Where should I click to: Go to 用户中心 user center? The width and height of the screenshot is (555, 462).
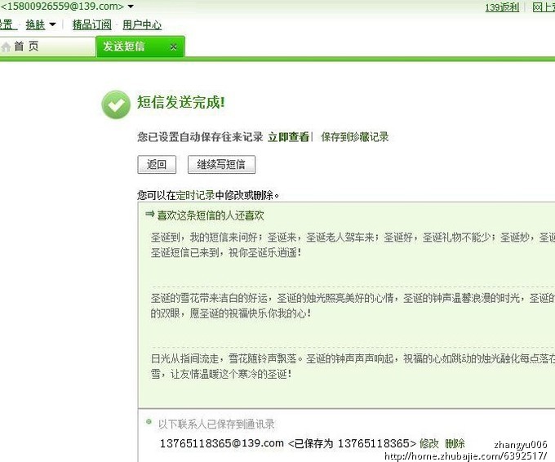click(x=142, y=24)
